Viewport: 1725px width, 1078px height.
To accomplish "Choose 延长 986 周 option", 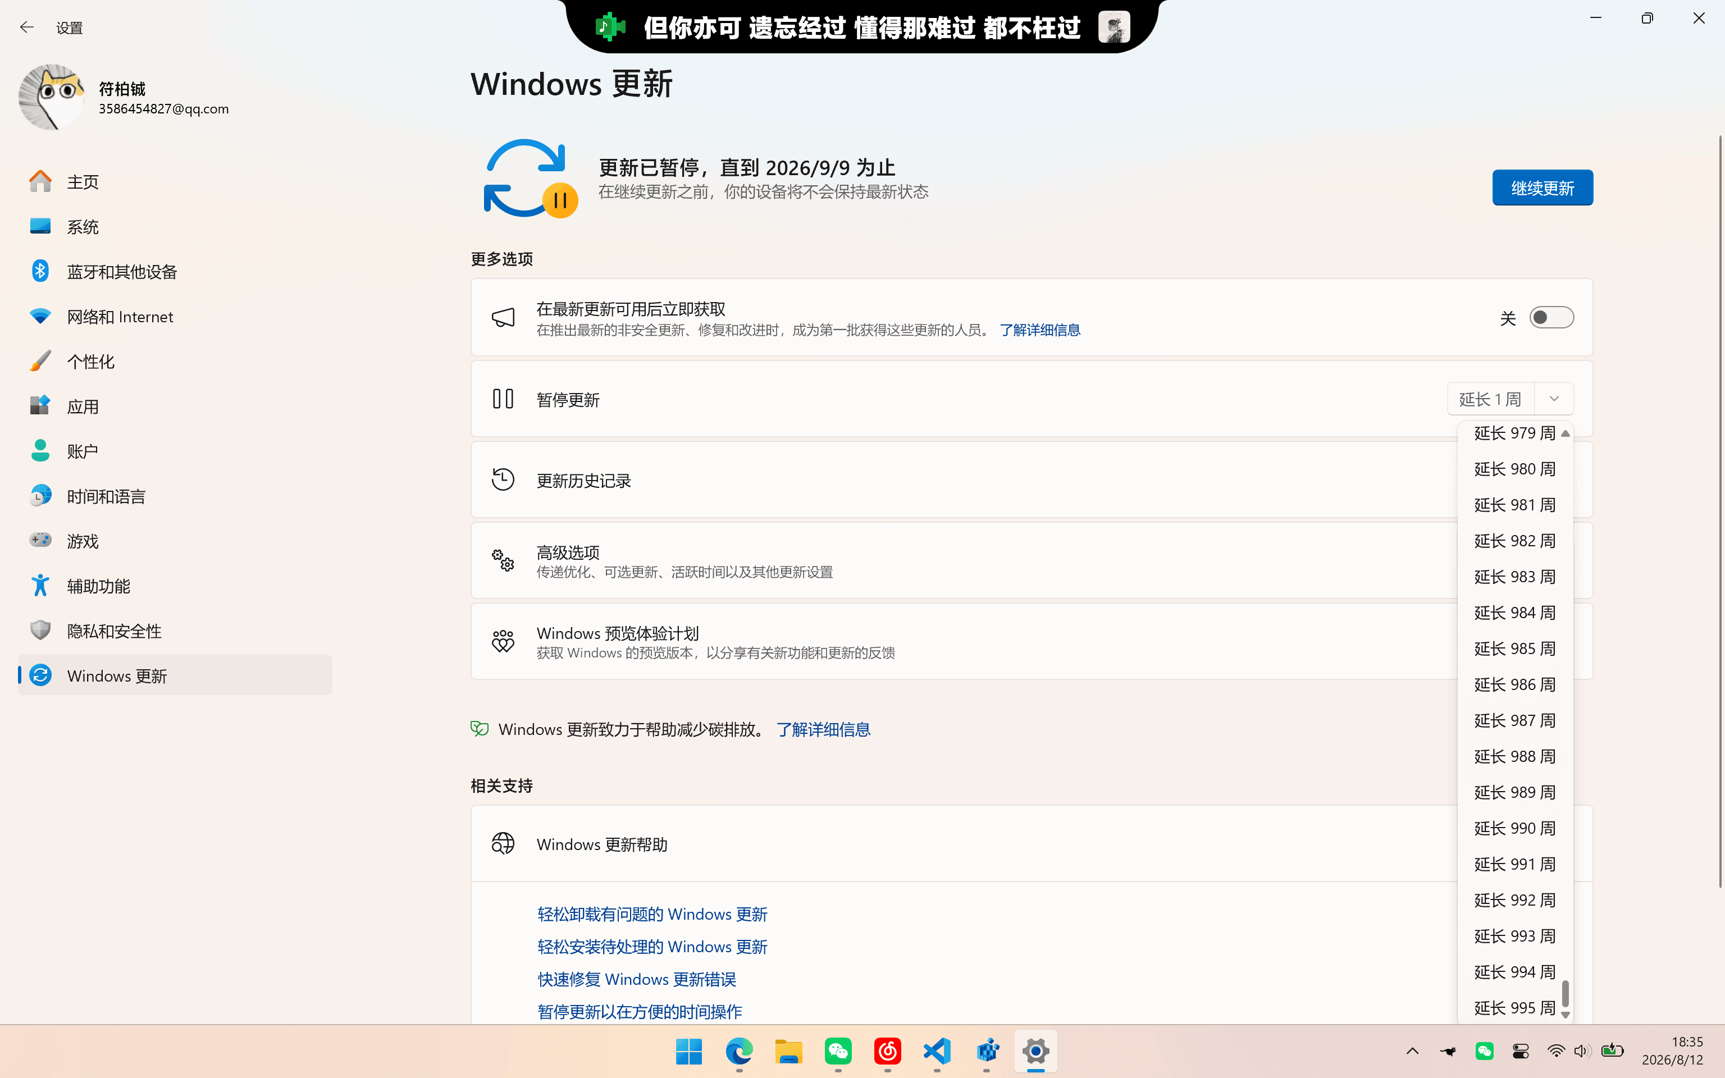I will click(x=1514, y=684).
